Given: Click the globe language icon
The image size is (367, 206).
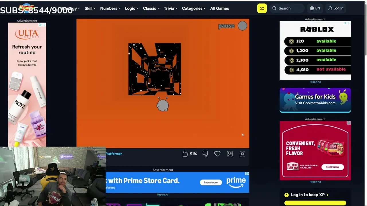Looking at the screenshot, I should pos(312,8).
